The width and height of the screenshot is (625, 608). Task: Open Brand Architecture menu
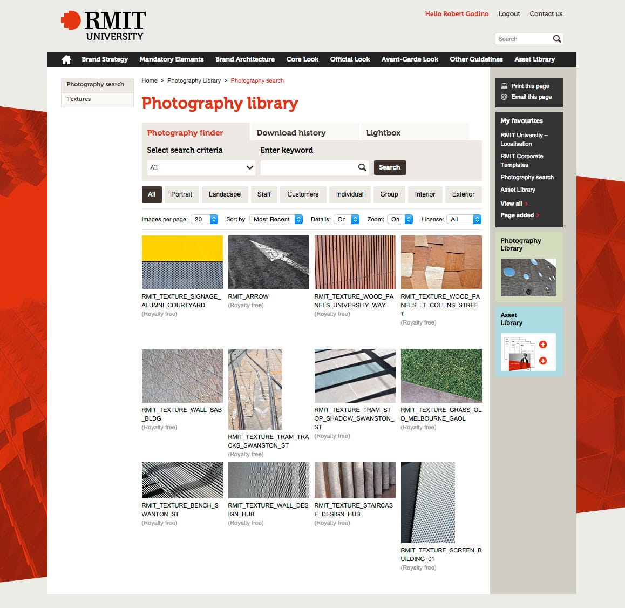(x=244, y=59)
